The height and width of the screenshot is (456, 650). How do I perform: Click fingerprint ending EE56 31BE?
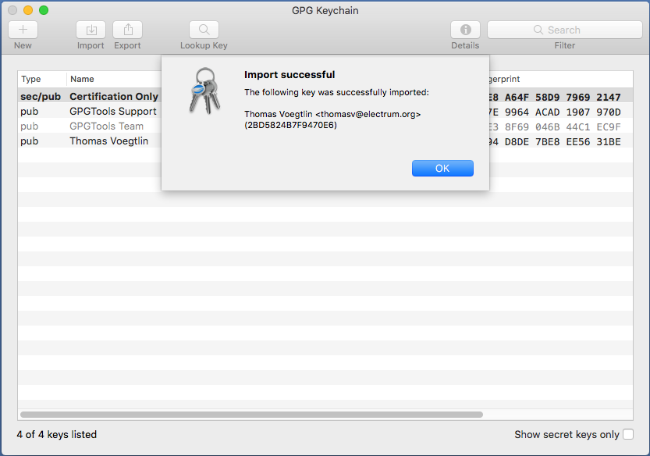click(555, 142)
